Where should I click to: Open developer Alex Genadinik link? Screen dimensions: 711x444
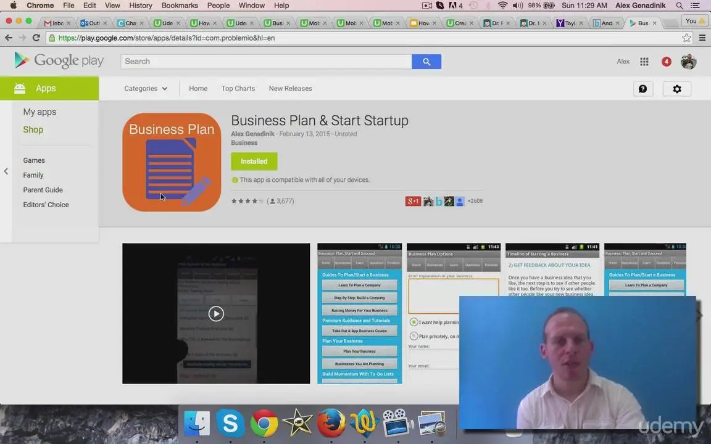[x=252, y=134]
